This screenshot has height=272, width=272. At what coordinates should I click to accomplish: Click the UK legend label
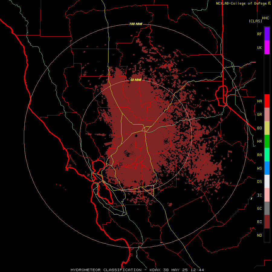coord(259,48)
